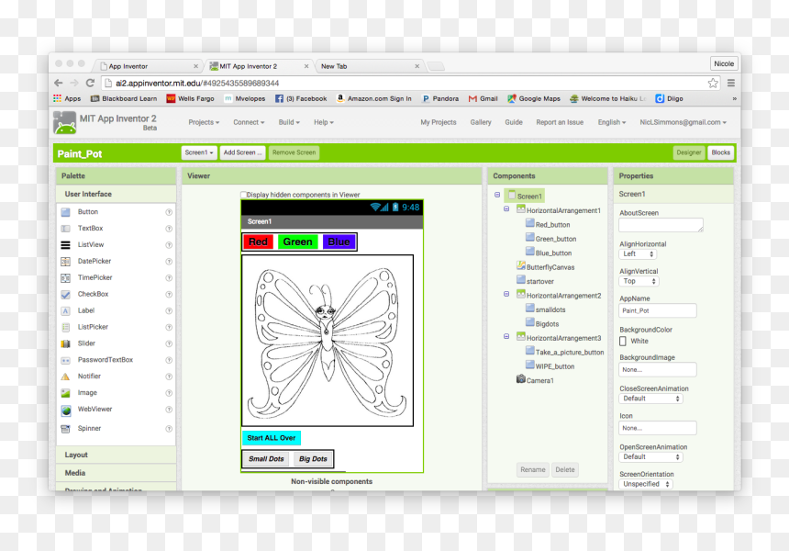
Task: Click the ButterflyCanvas component icon
Action: coord(521,265)
